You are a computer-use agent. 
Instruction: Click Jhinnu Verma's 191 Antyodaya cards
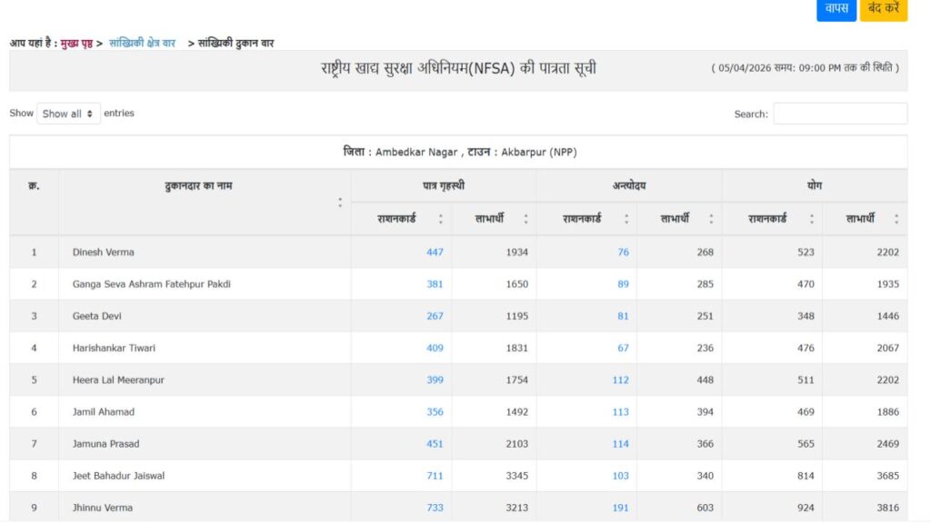620,508
